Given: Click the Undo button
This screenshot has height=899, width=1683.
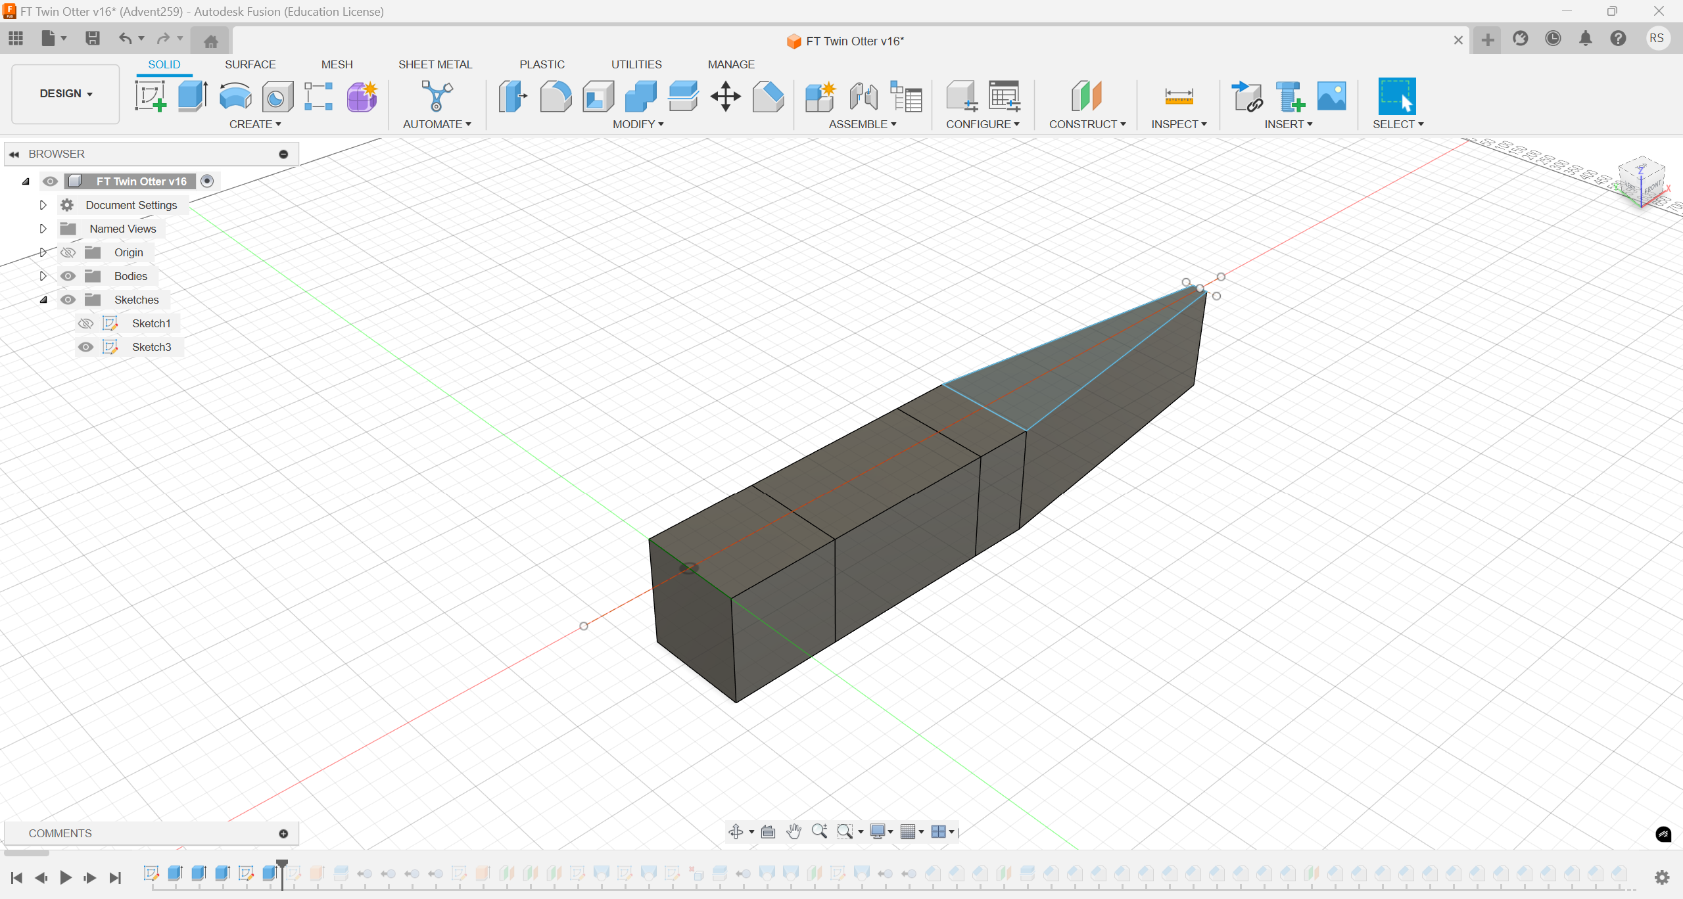Looking at the screenshot, I should (x=125, y=38).
